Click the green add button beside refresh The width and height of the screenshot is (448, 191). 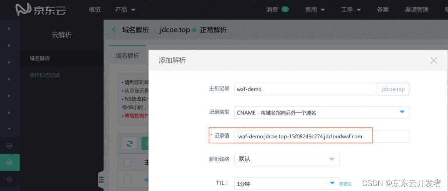(x=145, y=143)
